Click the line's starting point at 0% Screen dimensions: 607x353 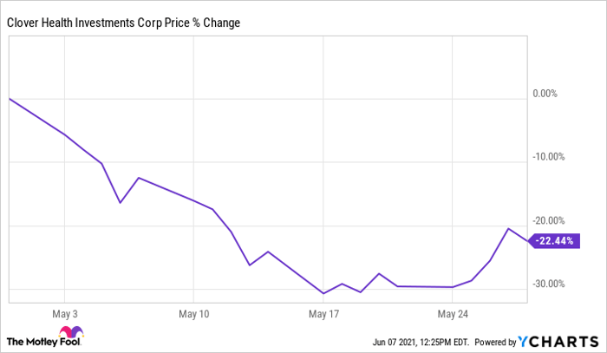pos(9,99)
